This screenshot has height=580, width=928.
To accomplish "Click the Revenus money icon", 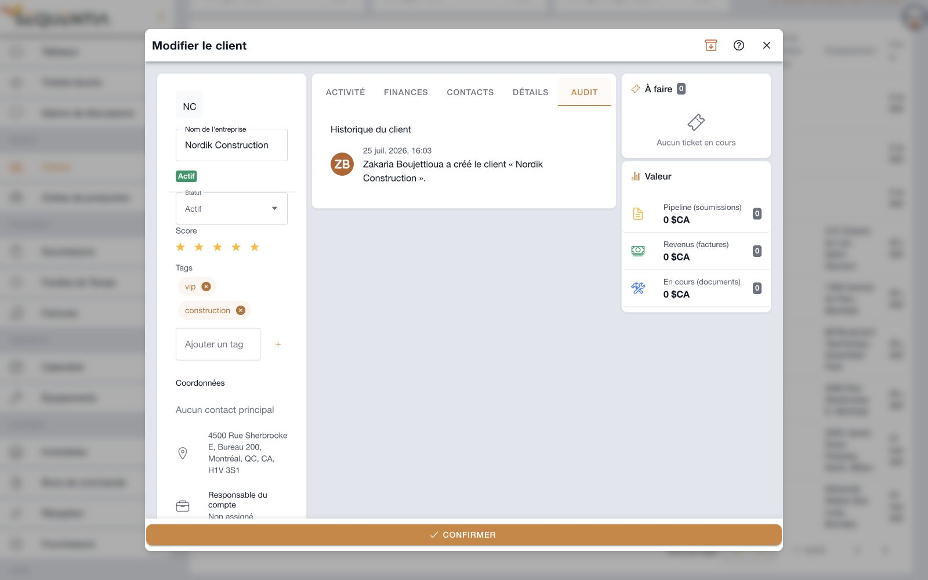I will tap(638, 251).
